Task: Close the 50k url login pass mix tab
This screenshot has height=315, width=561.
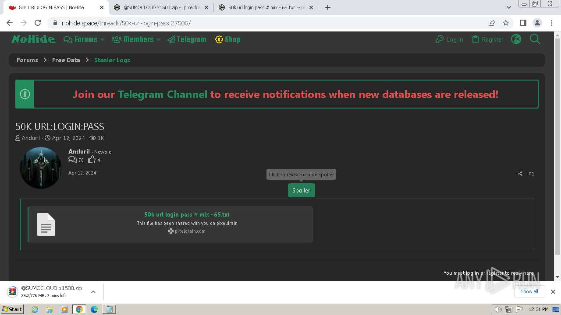Action: [311, 7]
